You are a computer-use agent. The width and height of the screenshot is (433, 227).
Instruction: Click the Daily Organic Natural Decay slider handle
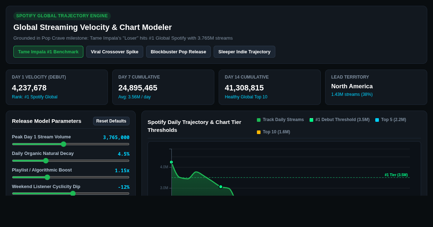(x=46, y=161)
